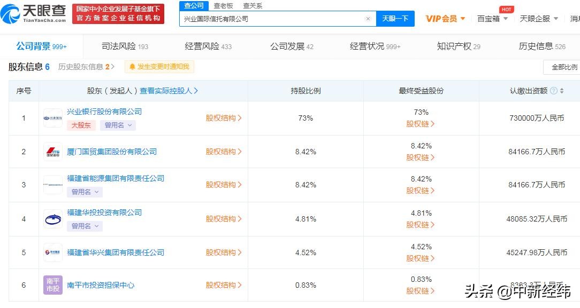Clear the search box with X icon
The height and width of the screenshot is (308, 580).
(x=368, y=19)
